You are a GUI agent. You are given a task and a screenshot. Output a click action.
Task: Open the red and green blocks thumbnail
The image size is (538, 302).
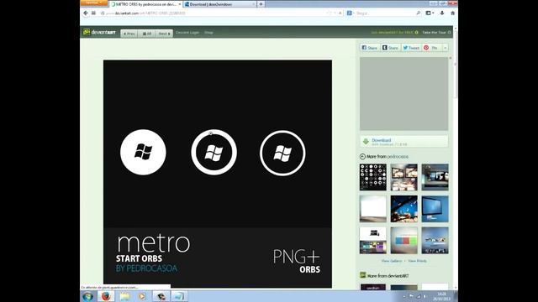tap(403, 241)
